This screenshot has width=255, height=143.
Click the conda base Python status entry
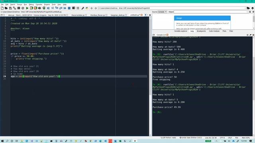coord(190,138)
